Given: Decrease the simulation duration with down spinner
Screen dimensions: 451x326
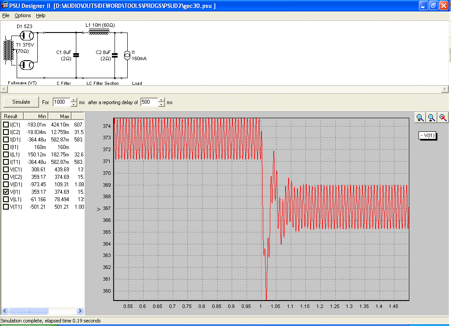Looking at the screenshot, I should (x=74, y=105).
